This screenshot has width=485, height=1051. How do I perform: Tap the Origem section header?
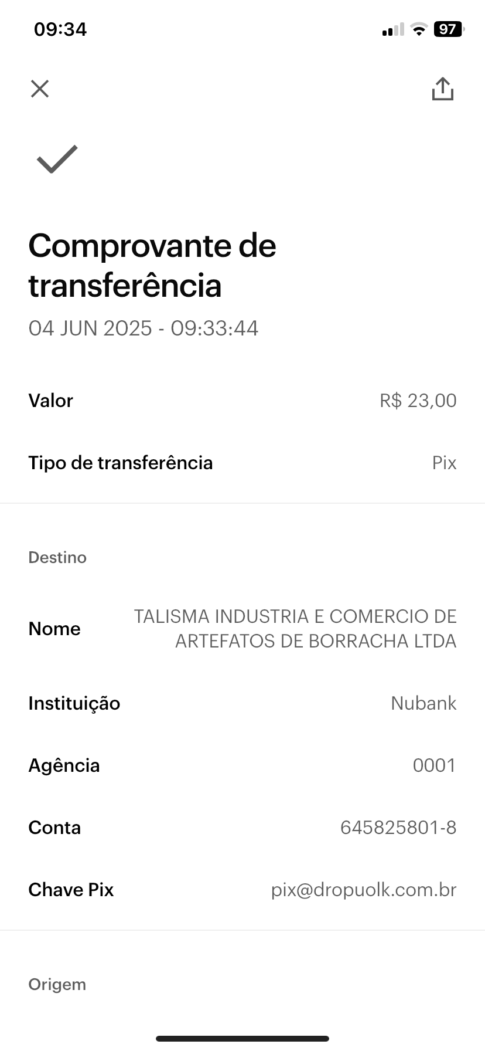click(x=57, y=984)
